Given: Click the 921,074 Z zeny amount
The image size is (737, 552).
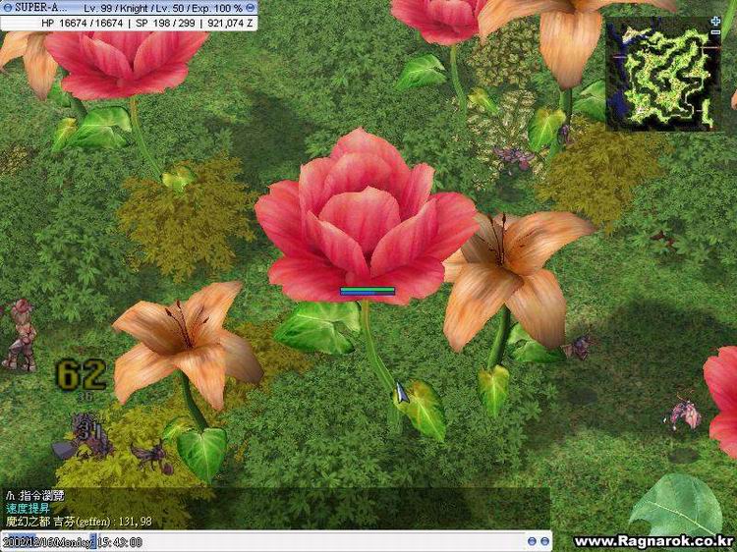Looking at the screenshot, I should [230, 23].
